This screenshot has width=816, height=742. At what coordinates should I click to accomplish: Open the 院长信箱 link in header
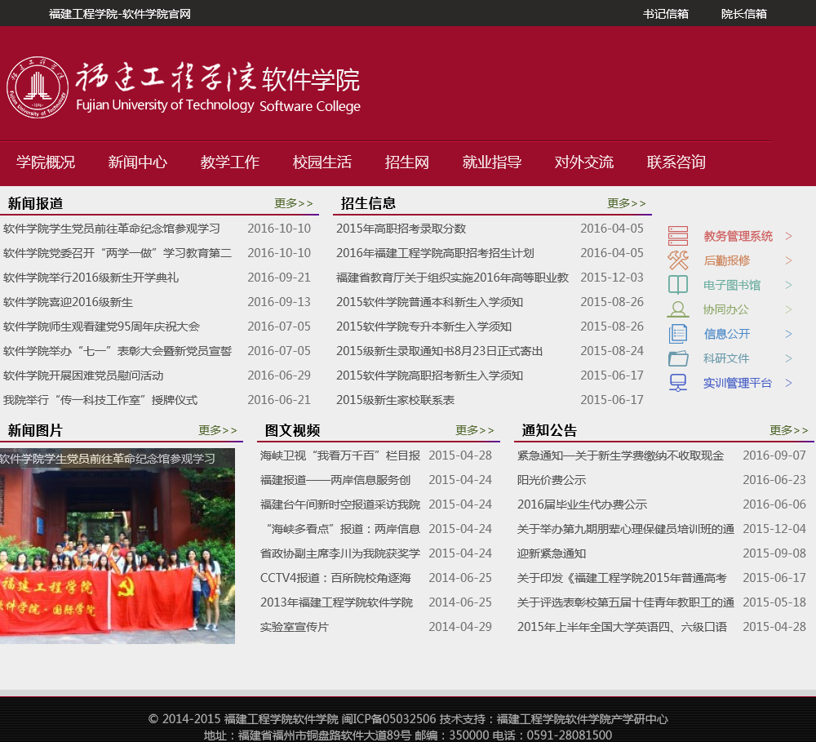click(743, 14)
